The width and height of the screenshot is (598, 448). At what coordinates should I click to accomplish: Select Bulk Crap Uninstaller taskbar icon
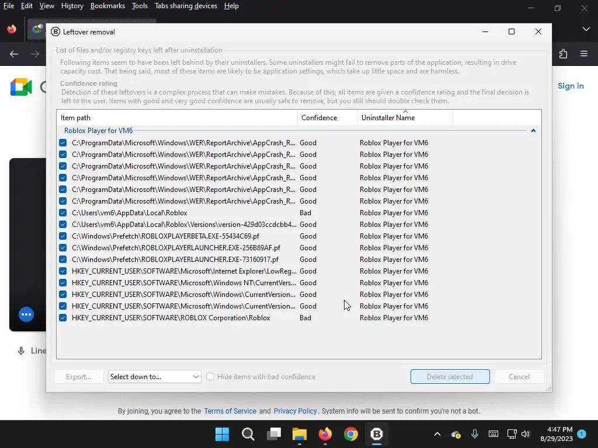[x=377, y=434]
